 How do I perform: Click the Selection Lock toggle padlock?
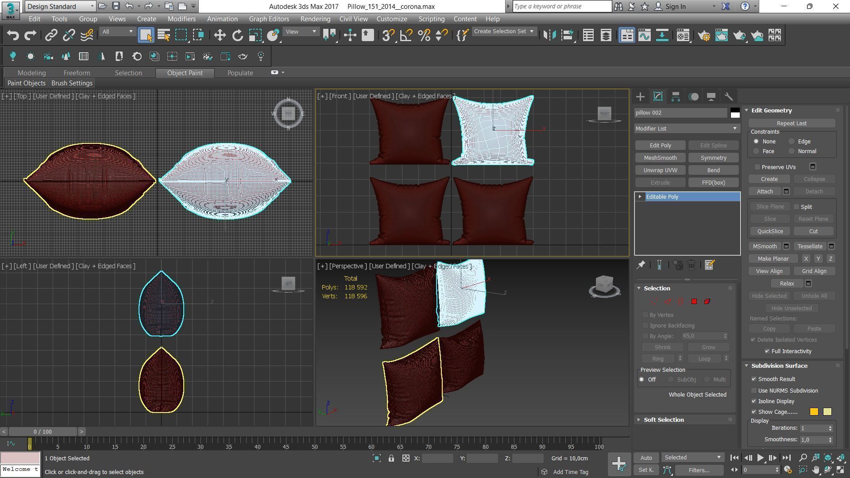click(391, 459)
